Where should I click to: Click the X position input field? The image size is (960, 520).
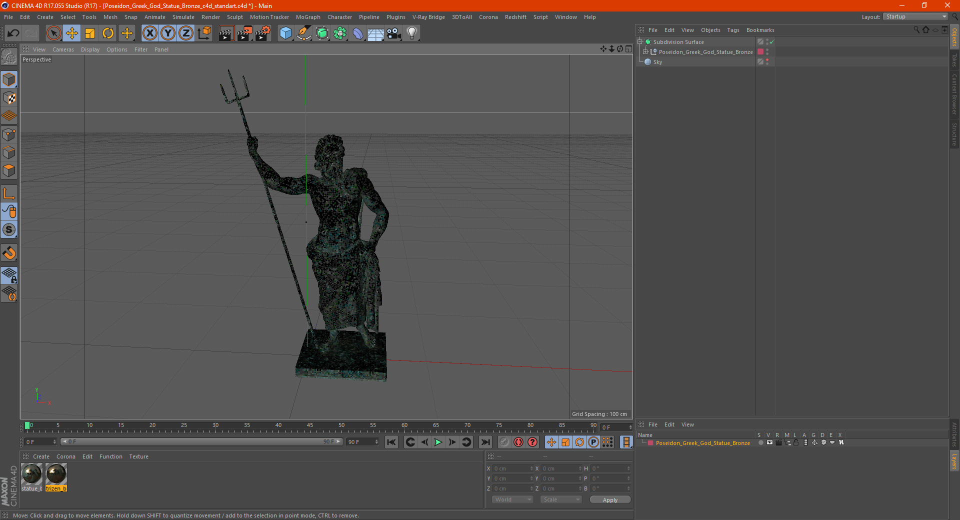coord(513,468)
